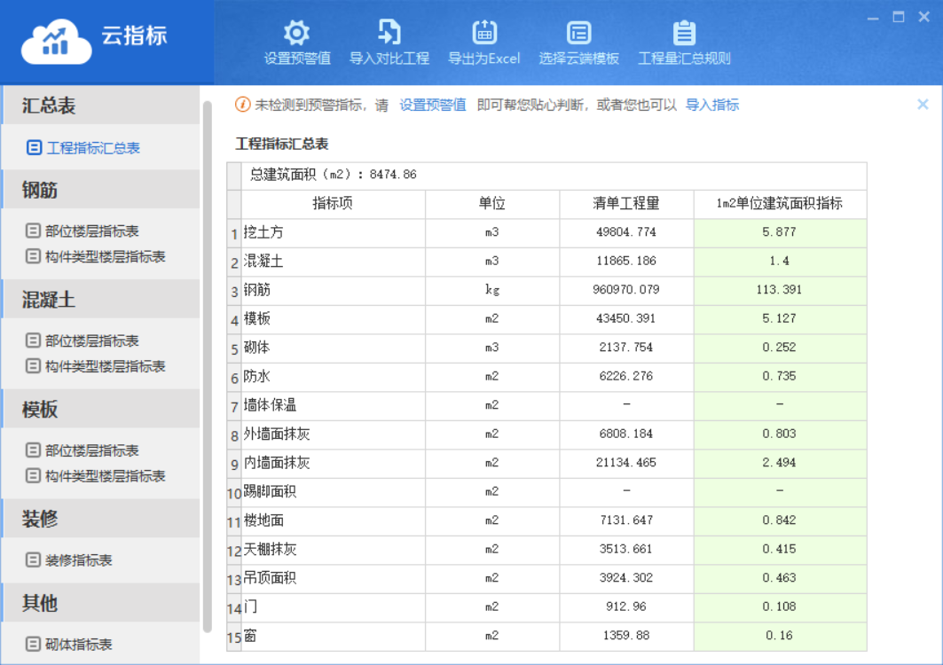943x665 pixels.
Task: Select the 楼地面 row cell
Action: tap(334, 520)
